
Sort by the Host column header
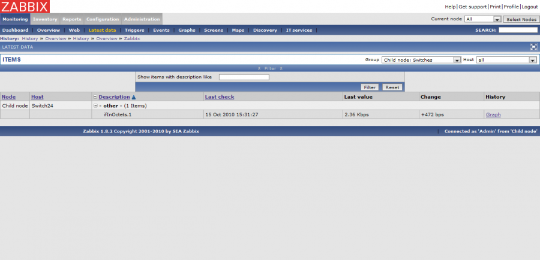pos(37,97)
